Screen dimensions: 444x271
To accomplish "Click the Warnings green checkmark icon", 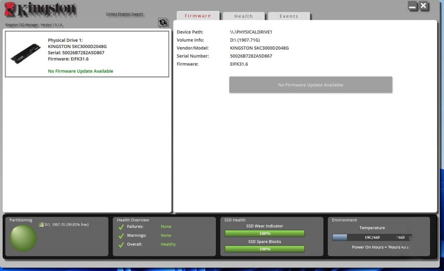I will coord(121,236).
